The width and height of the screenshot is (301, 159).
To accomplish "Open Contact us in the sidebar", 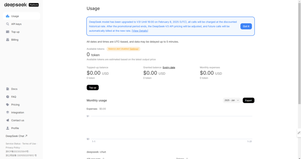I will [21, 120].
